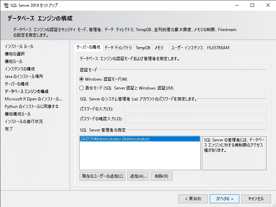Select ZA213V¥Administrator in administrator list
276x207 pixels.
(x=140, y=139)
